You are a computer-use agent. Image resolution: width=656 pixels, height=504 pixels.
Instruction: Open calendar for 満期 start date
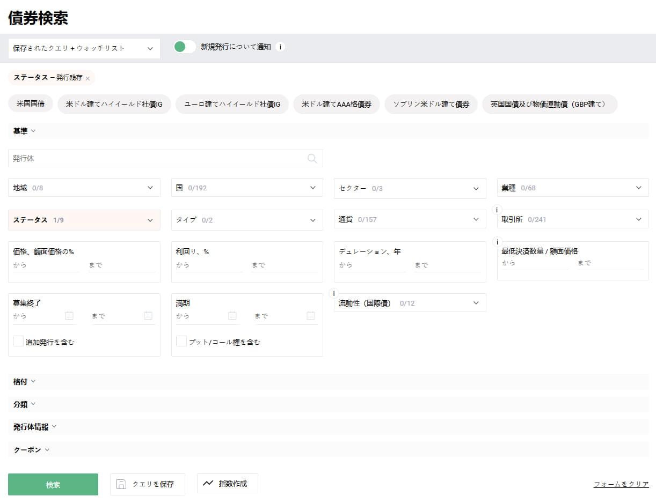[x=232, y=316]
